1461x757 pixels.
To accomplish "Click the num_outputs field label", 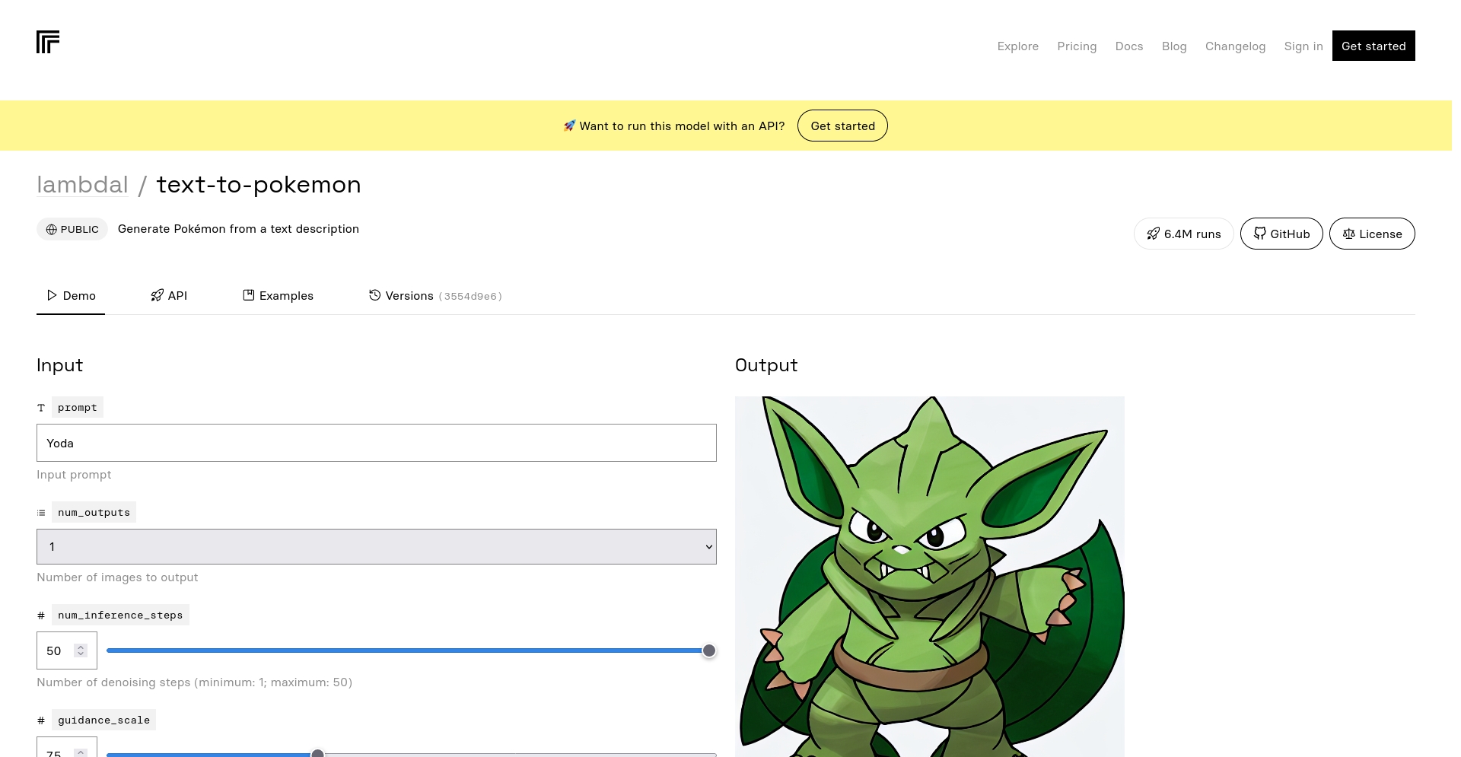I will coord(94,513).
